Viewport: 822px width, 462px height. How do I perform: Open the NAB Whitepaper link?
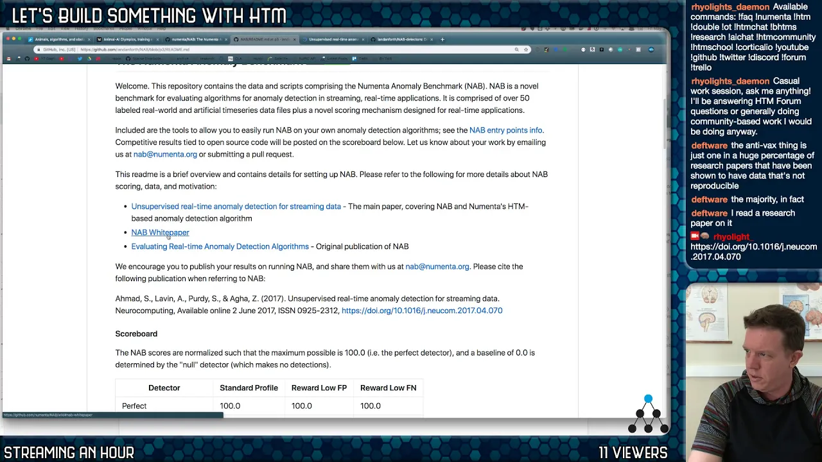160,232
